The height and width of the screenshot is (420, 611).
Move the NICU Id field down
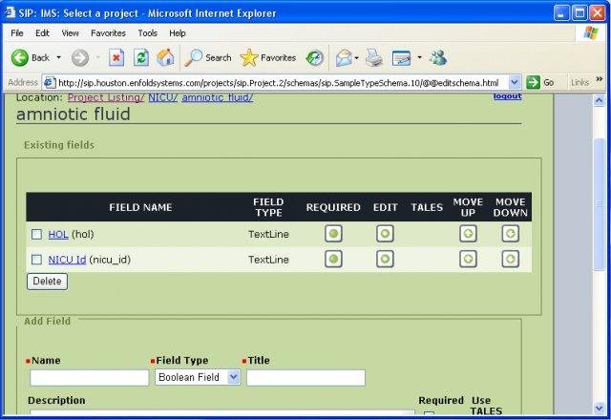[x=511, y=259]
